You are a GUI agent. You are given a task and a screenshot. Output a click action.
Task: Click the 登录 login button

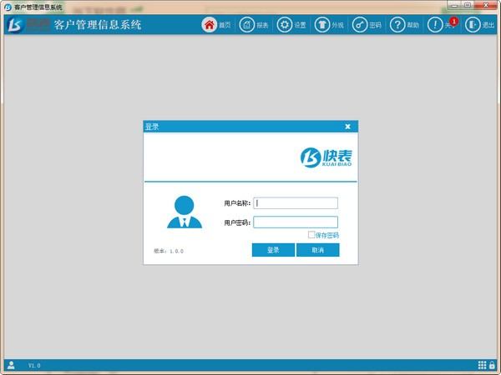[x=273, y=250]
